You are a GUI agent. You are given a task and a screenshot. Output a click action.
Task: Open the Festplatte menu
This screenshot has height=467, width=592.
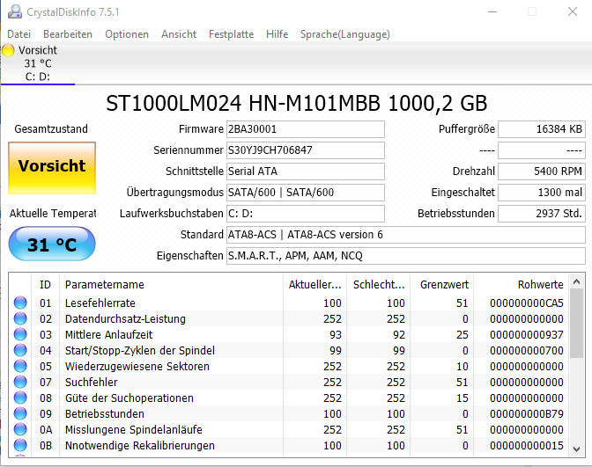(x=231, y=34)
